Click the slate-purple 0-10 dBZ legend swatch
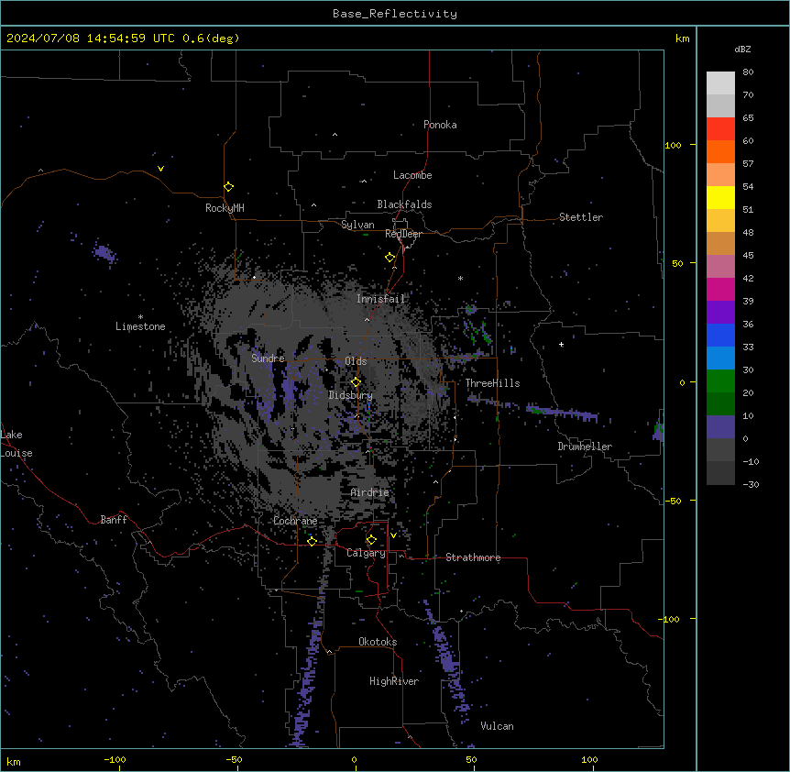 [x=720, y=427]
